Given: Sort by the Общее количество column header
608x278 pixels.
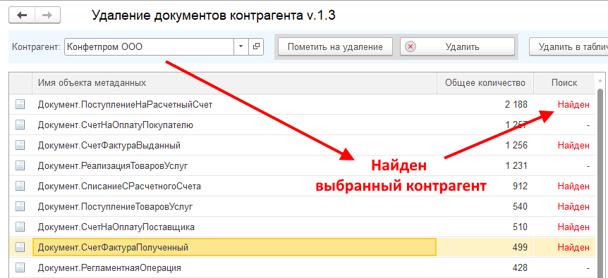Looking at the screenshot, I should click(485, 83).
